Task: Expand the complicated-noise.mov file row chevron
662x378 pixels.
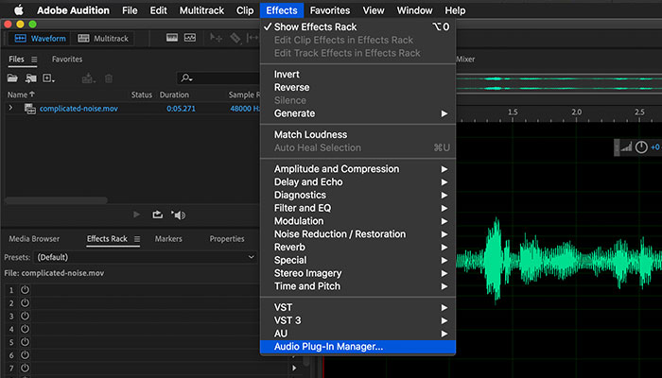Action: [10, 108]
